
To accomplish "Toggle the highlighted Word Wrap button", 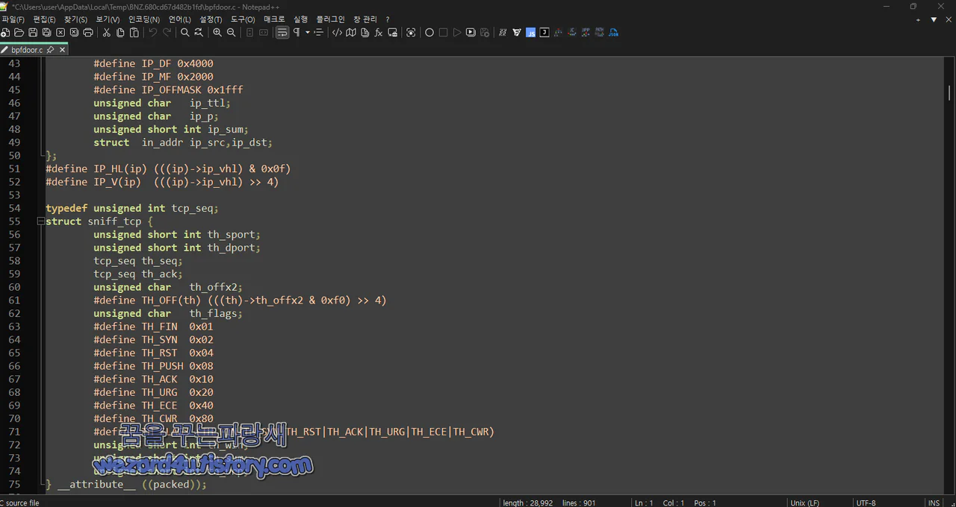I will (x=282, y=33).
